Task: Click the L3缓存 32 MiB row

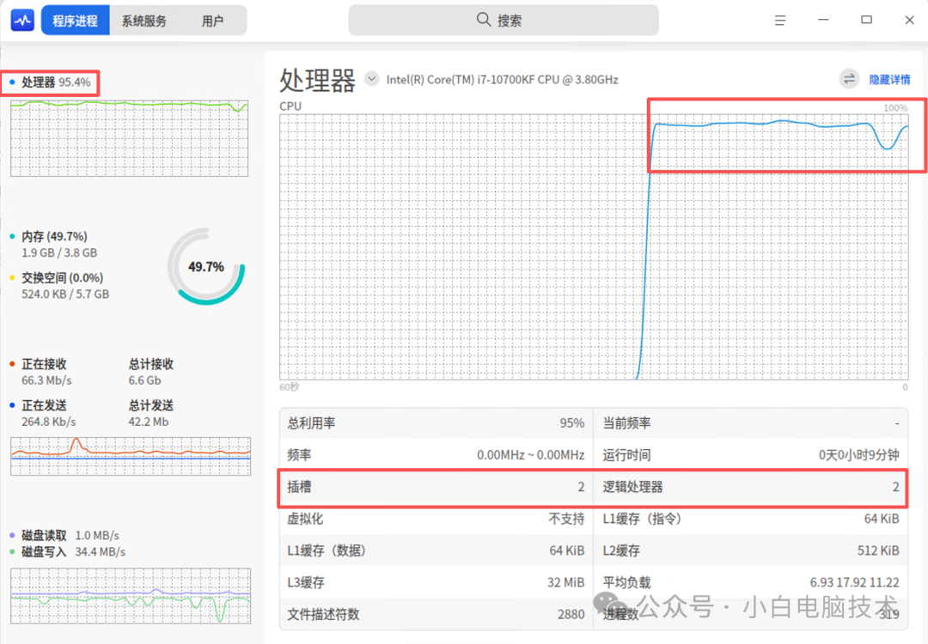Action: 437,582
